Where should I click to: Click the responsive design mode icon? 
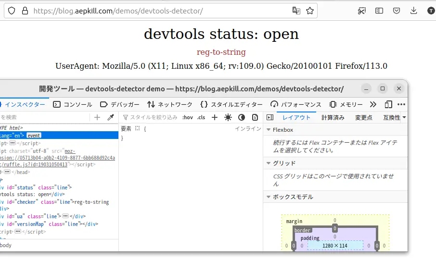coord(388,104)
